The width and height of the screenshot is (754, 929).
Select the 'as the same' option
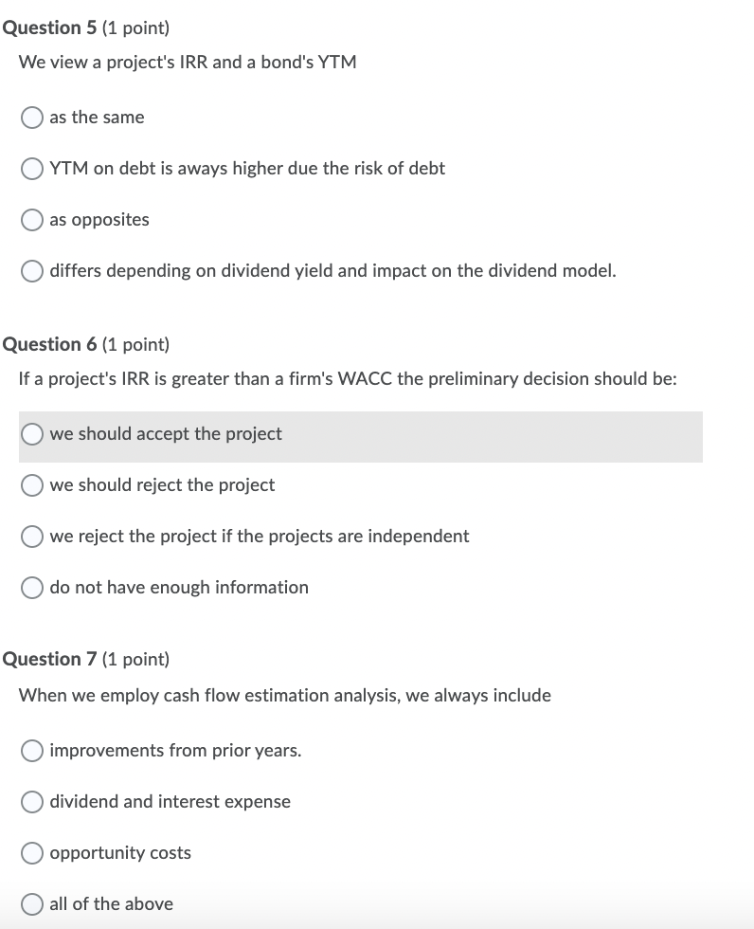(31, 118)
